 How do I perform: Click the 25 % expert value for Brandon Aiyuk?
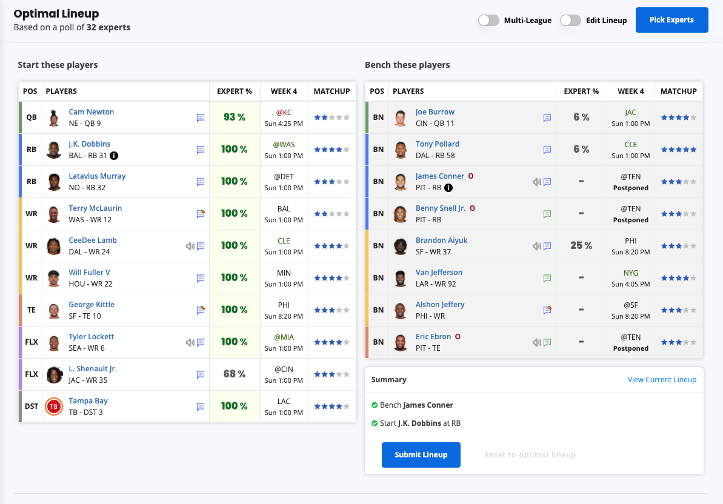(x=581, y=245)
